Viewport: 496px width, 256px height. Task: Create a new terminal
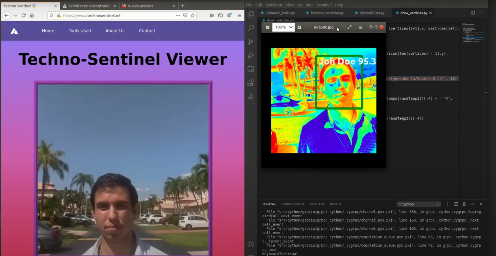click(447, 204)
